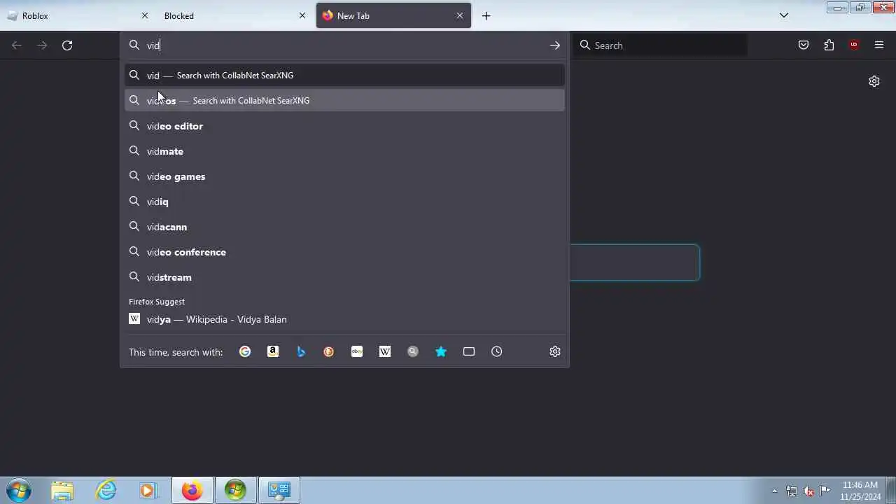The width and height of the screenshot is (896, 504).
Task: Switch to Firefox in the taskbar
Action: (x=192, y=491)
